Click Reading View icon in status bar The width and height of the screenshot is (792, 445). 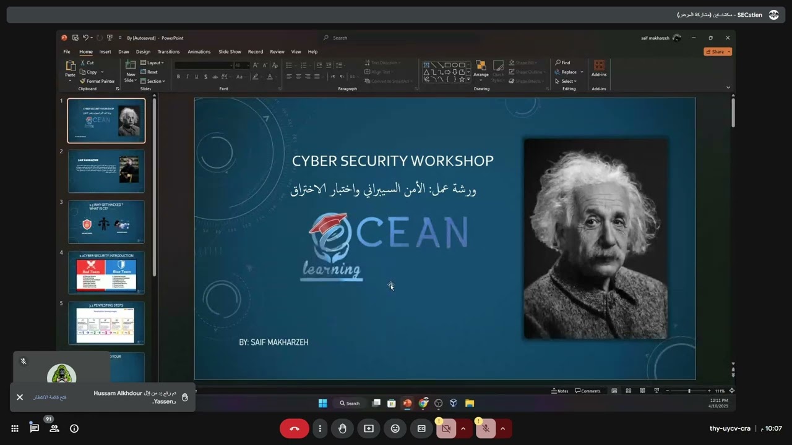point(642,391)
